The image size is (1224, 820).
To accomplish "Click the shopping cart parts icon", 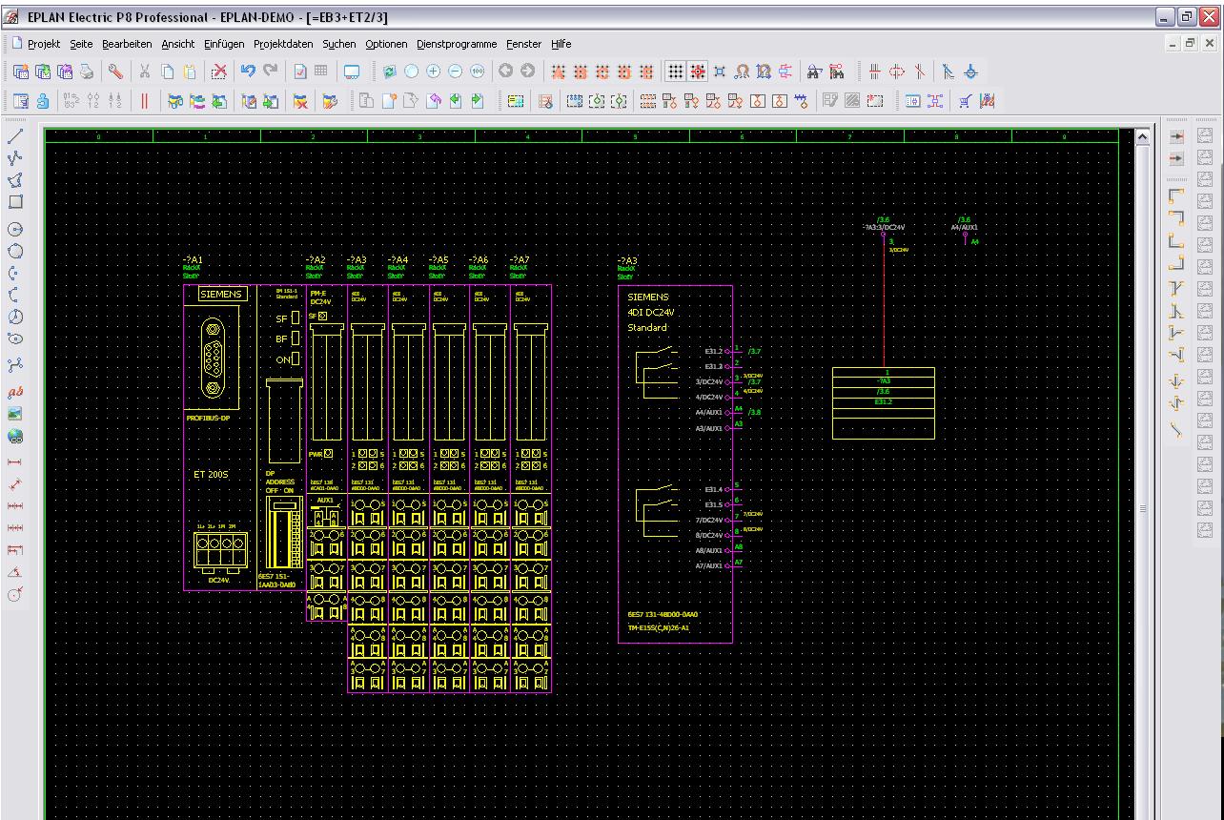I will pyautogui.click(x=966, y=101).
